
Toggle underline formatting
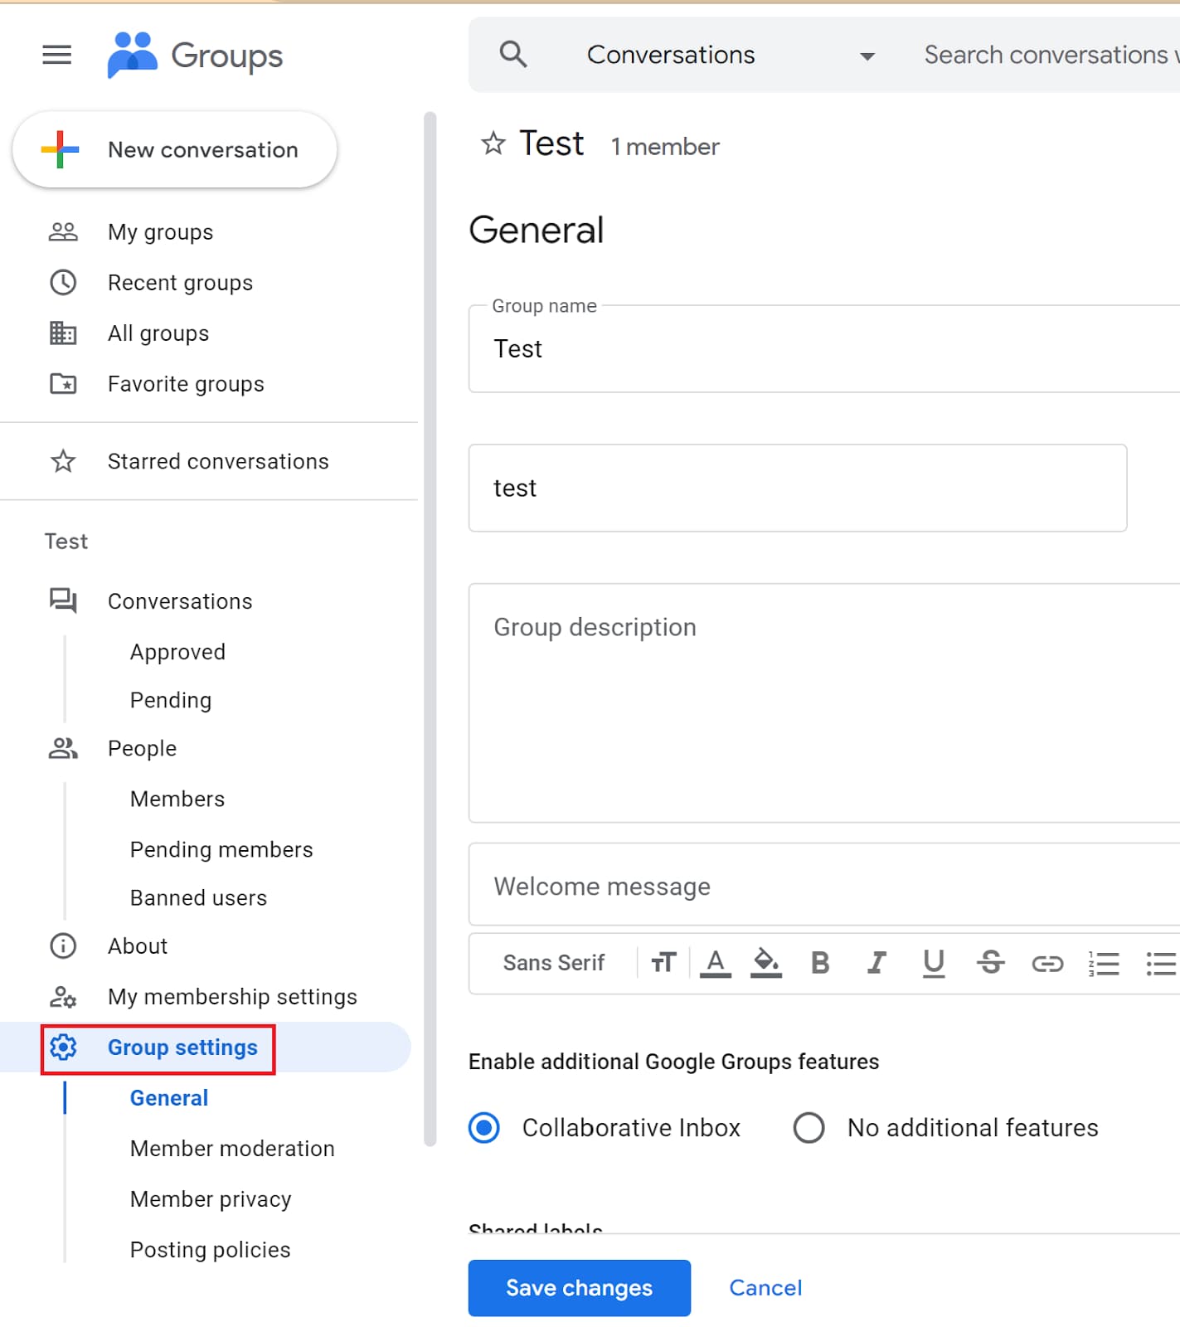[934, 963]
